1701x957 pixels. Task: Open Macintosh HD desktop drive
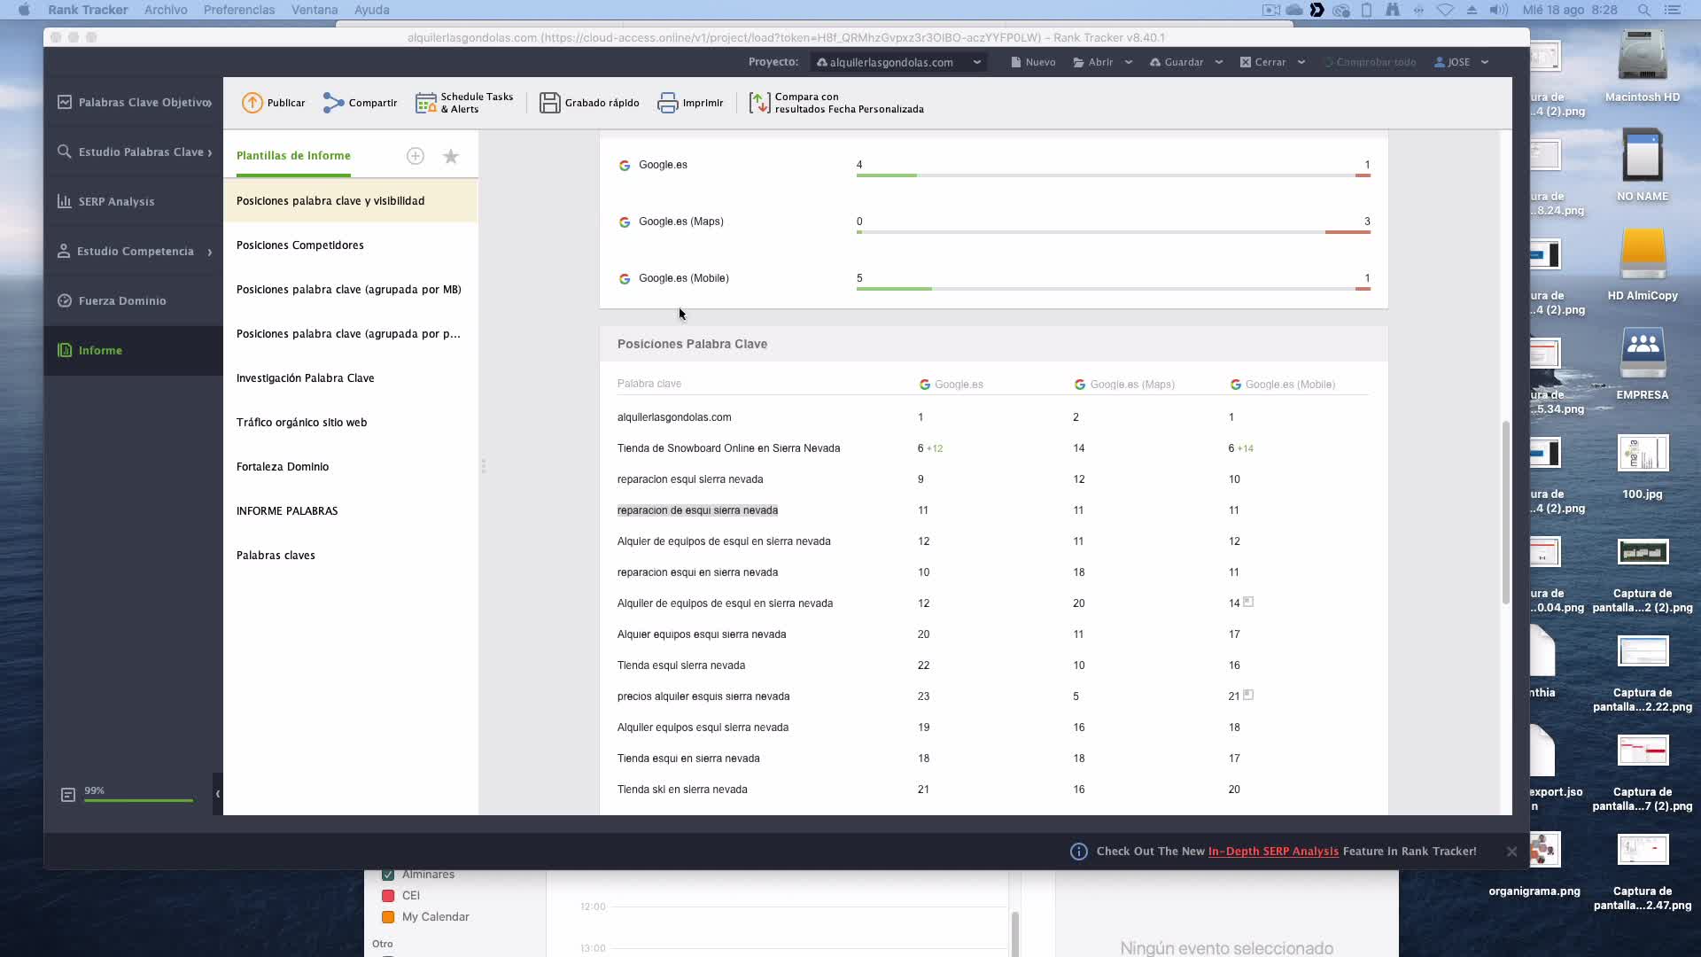coord(1643,66)
